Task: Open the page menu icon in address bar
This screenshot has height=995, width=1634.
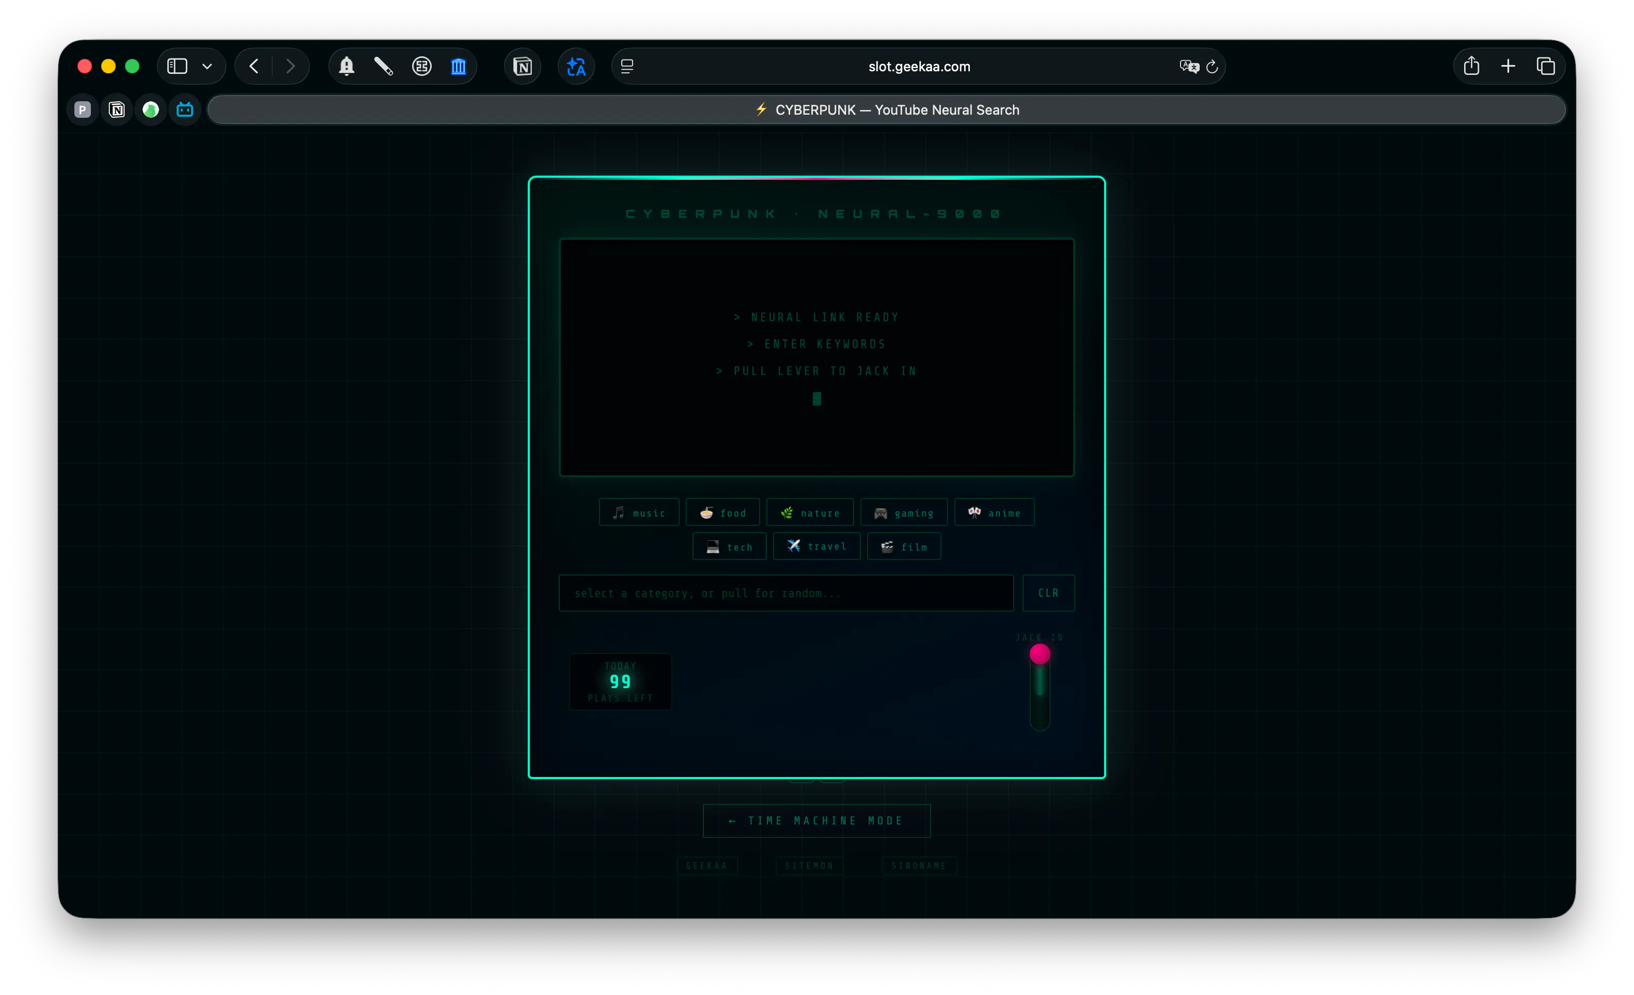Action: pos(626,66)
